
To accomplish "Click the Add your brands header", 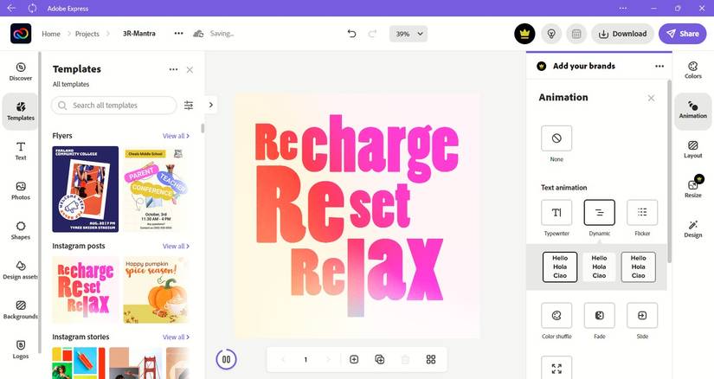I will coord(584,66).
